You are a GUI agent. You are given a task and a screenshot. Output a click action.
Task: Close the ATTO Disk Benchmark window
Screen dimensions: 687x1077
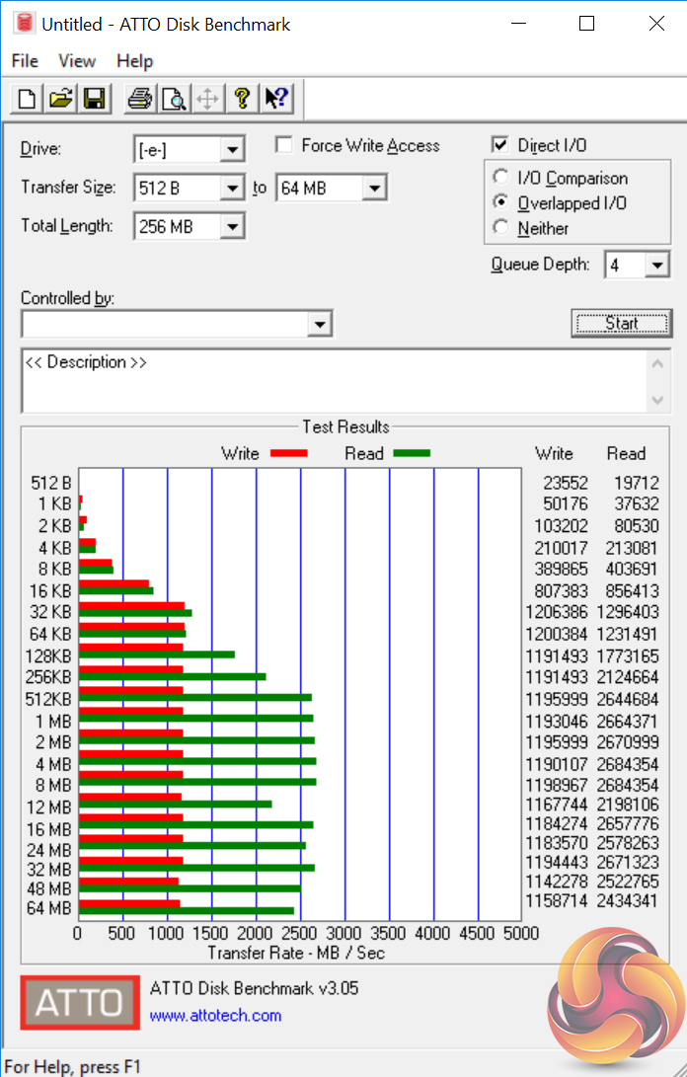tap(656, 24)
